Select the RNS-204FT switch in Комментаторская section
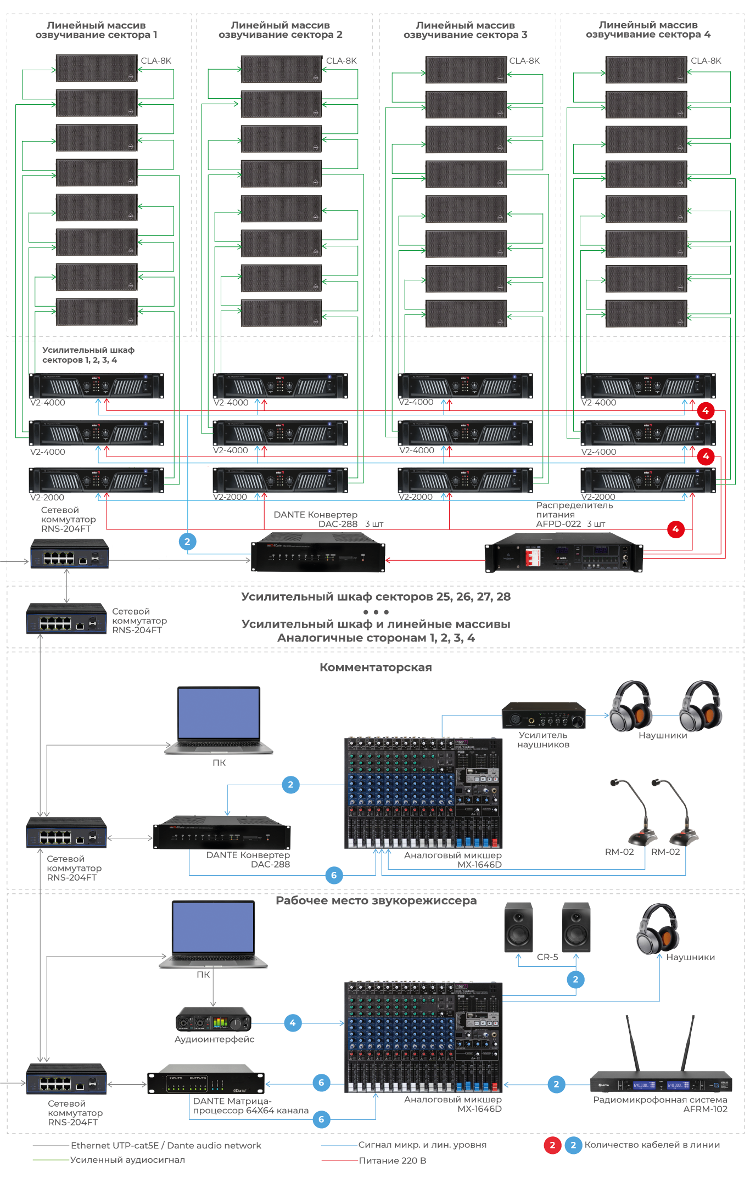This screenshot has height=1183, width=750. coord(66,832)
